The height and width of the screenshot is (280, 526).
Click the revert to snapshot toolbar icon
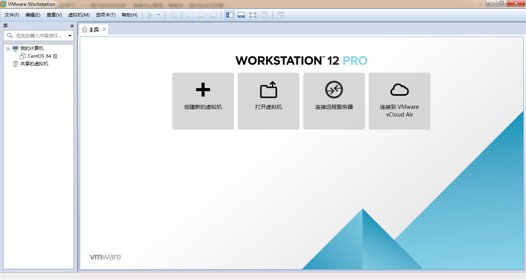(x=202, y=15)
